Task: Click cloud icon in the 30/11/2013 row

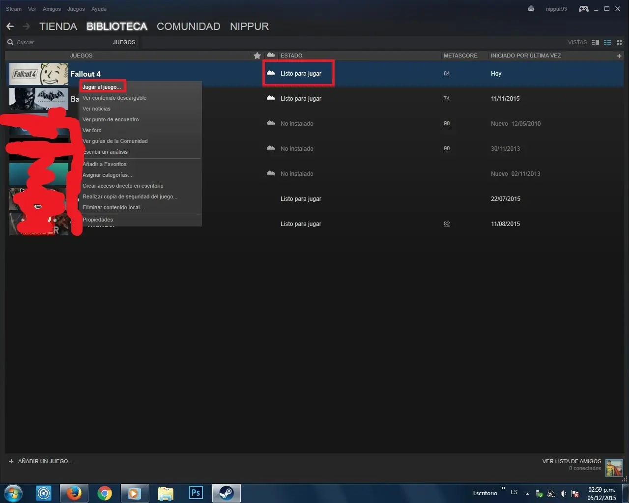Action: [x=271, y=148]
